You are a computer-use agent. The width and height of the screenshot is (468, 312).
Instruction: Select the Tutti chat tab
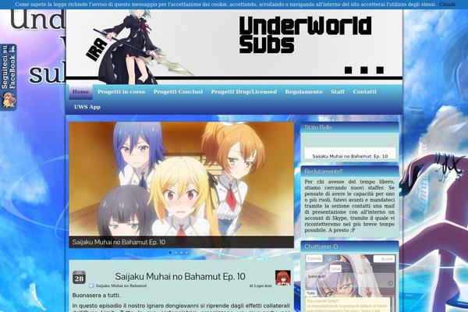pos(310,293)
